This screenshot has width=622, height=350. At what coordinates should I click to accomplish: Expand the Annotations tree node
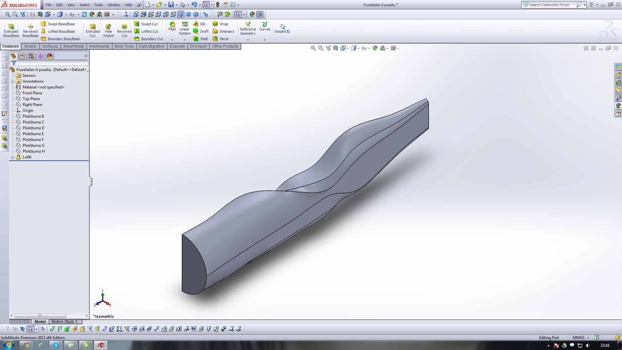[x=13, y=82]
